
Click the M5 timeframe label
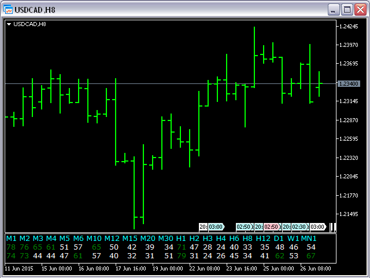tap(64, 238)
